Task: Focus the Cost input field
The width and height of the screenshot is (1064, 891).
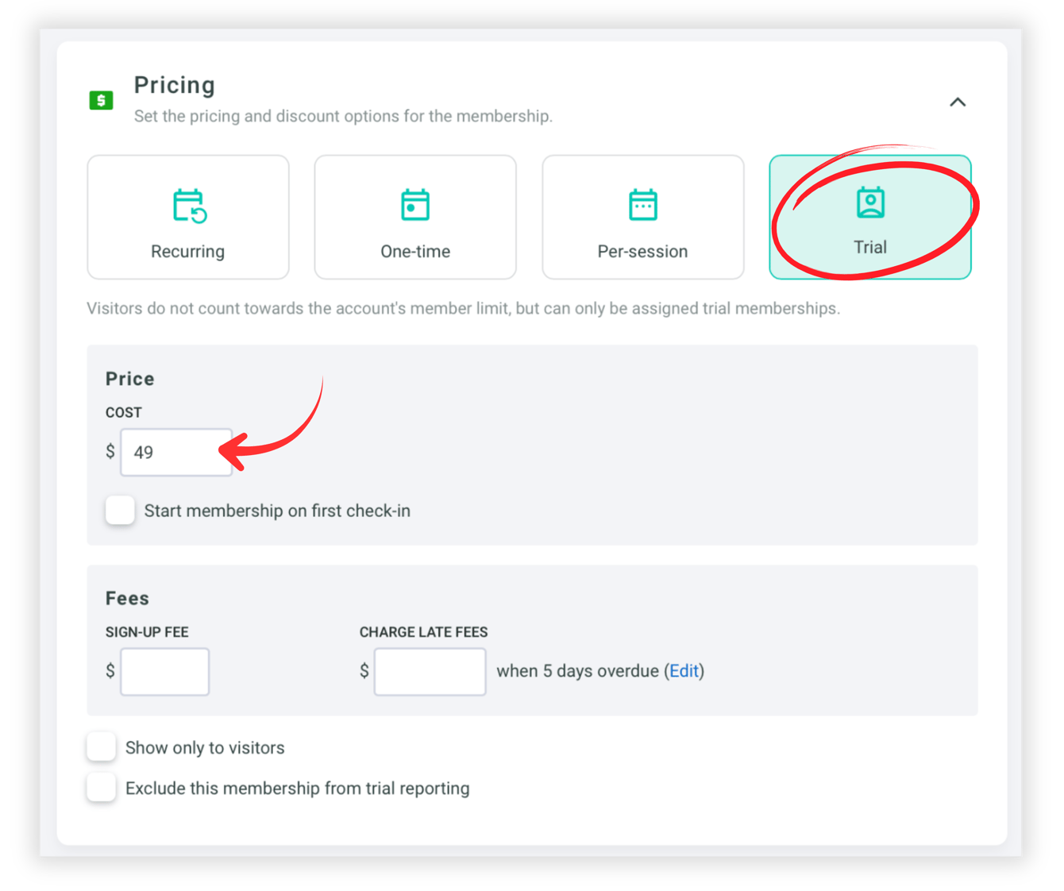Action: pyautogui.click(x=175, y=453)
